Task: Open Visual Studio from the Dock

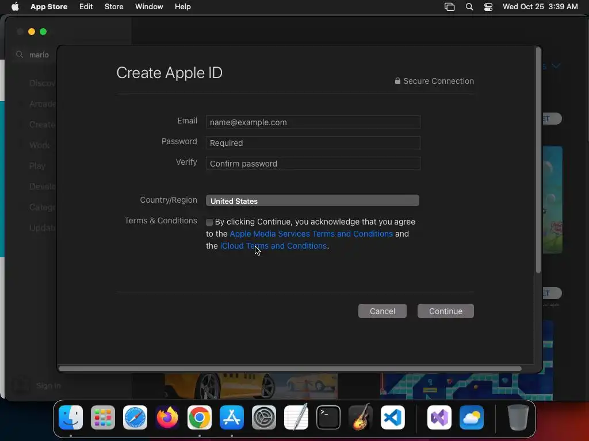Action: [439, 417]
